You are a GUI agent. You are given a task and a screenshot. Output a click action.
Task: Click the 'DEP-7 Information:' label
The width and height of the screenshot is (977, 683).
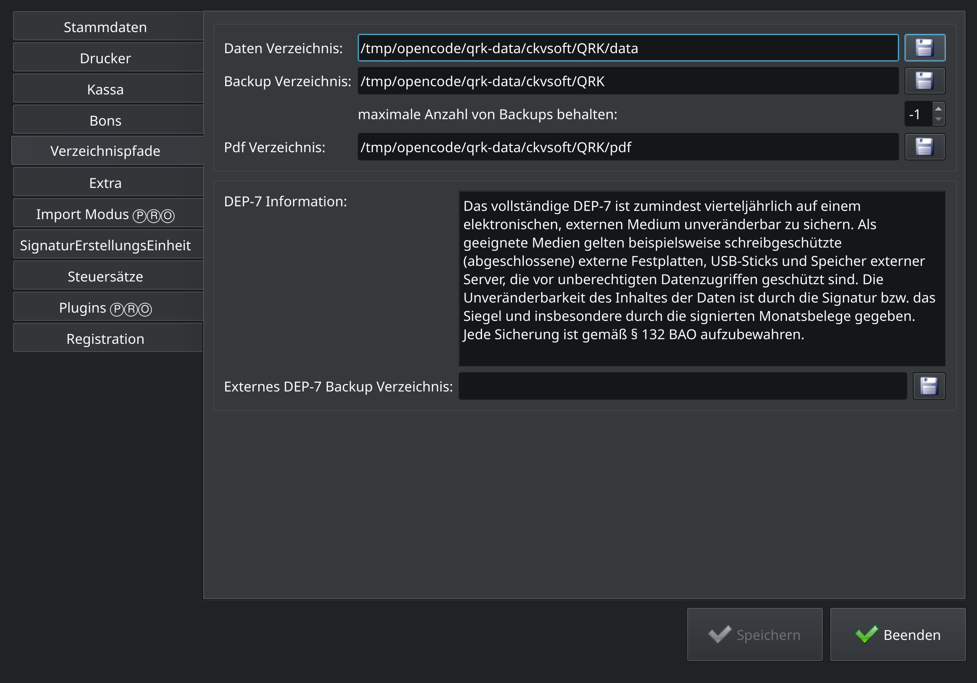285,201
